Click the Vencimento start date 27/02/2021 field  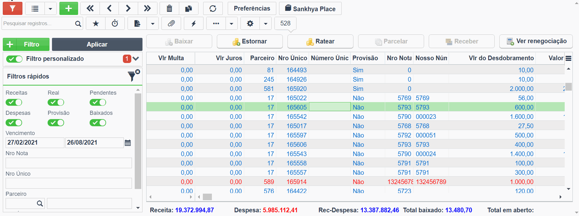coord(35,143)
